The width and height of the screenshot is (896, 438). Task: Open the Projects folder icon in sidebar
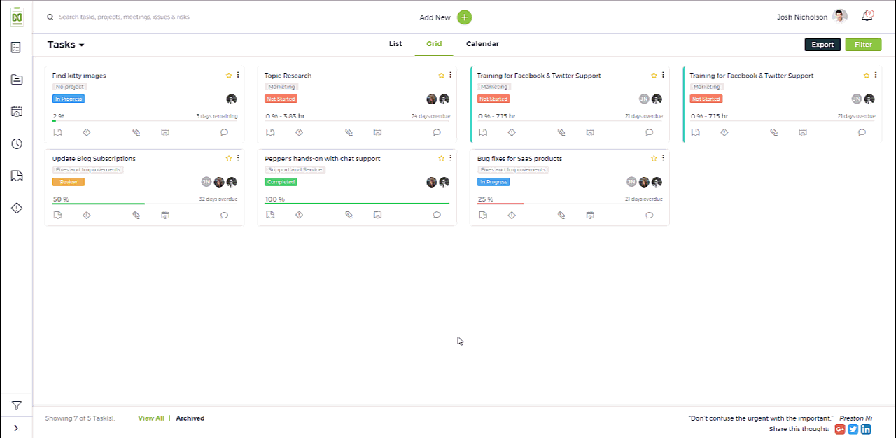pyautogui.click(x=16, y=80)
